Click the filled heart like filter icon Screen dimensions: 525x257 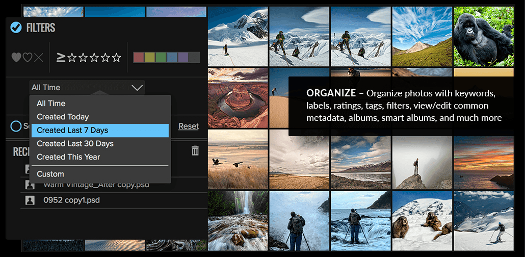[16, 58]
